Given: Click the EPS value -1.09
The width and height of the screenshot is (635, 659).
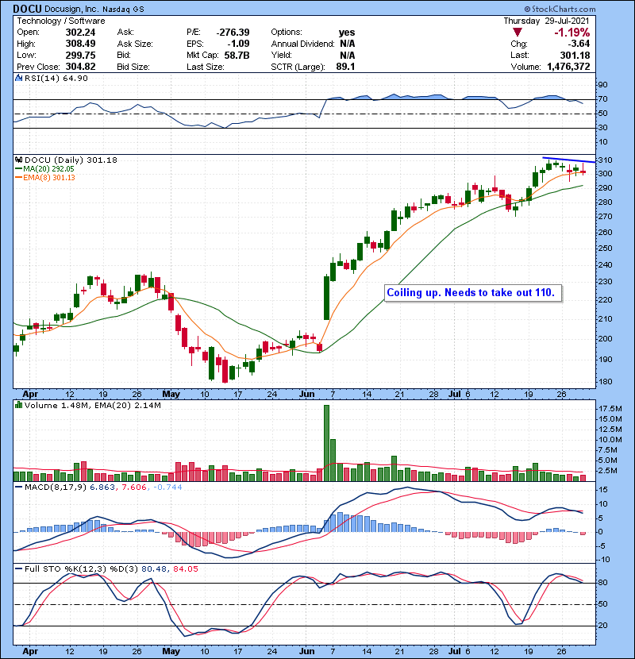Looking at the screenshot, I should tap(238, 44).
